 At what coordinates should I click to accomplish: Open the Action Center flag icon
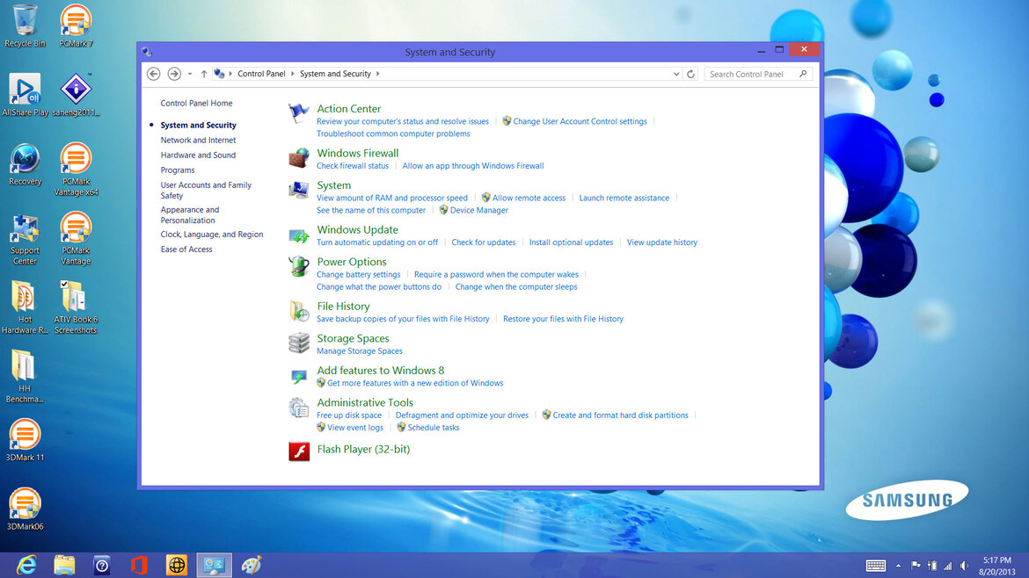299,113
